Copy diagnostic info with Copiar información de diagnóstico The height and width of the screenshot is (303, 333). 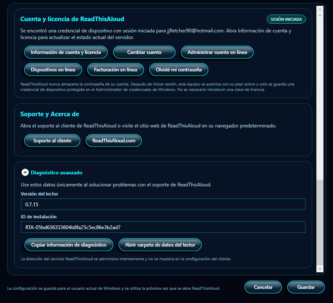coord(69,245)
